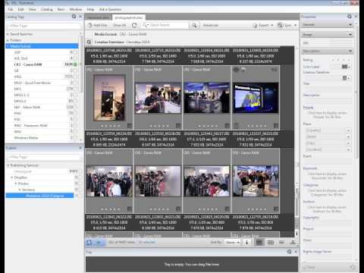This screenshot has width=364, height=273.
Task: Open the Creation Datetime calendar picker
Action: coord(346,78)
